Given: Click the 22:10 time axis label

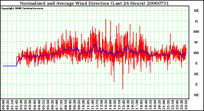Looking at the screenshot, I should pyautogui.click(x=173, y=105).
